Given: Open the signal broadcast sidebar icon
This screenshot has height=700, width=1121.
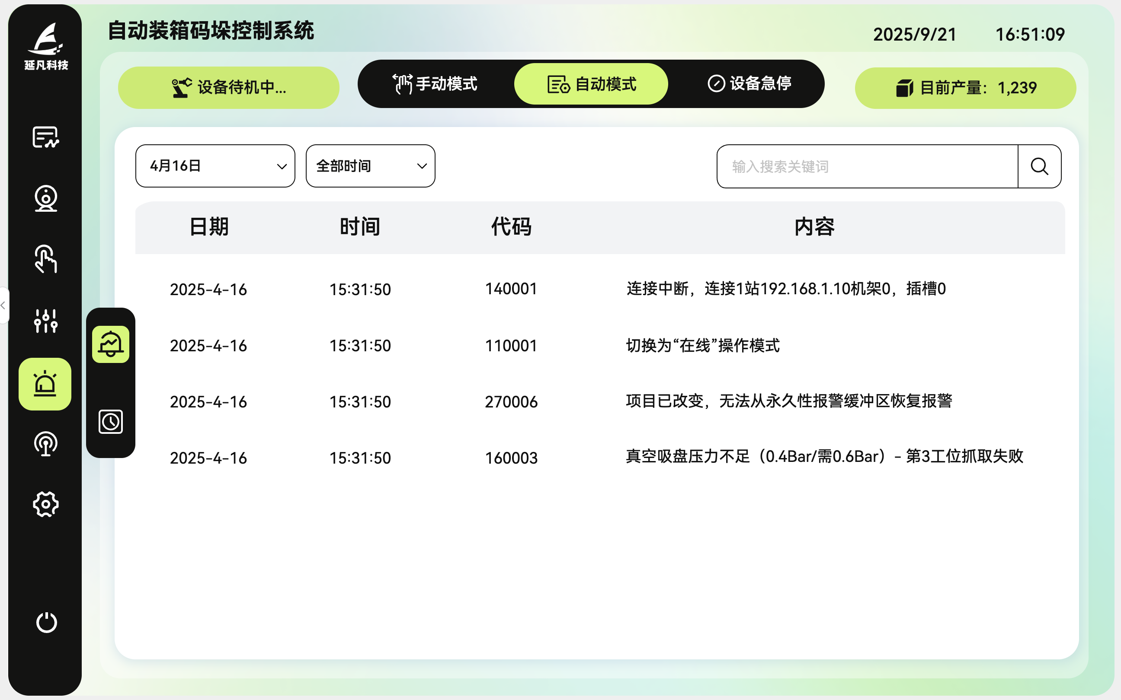Looking at the screenshot, I should pyautogui.click(x=45, y=444).
